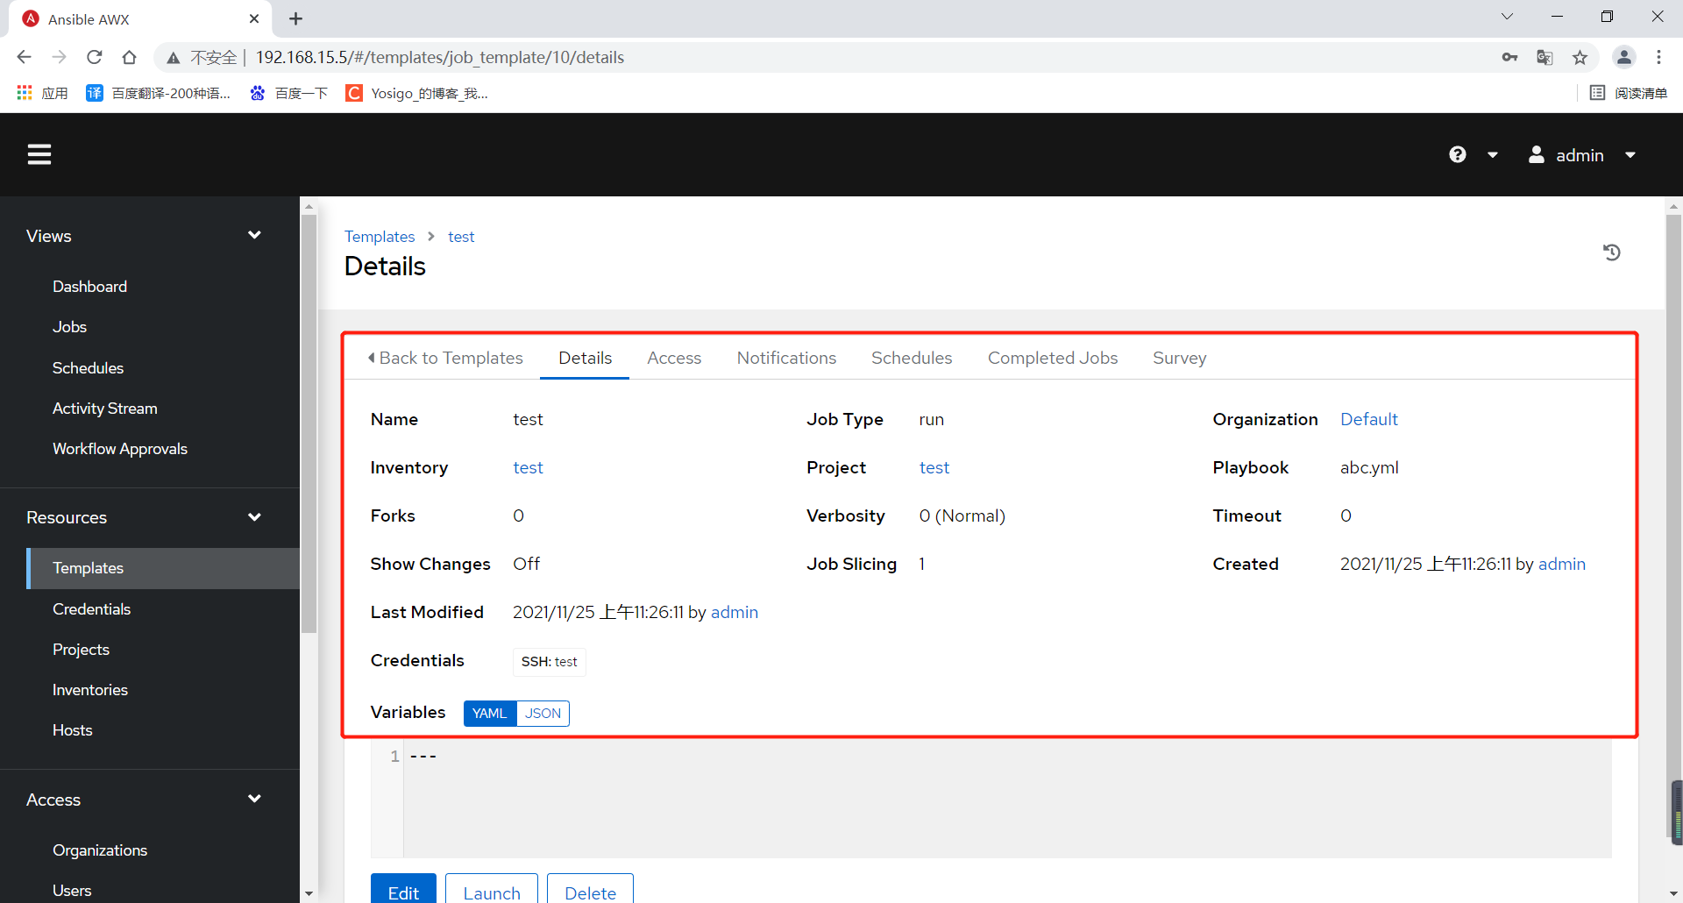Click the test breadcrumb link
Viewport: 1683px width, 903px height.
(461, 237)
